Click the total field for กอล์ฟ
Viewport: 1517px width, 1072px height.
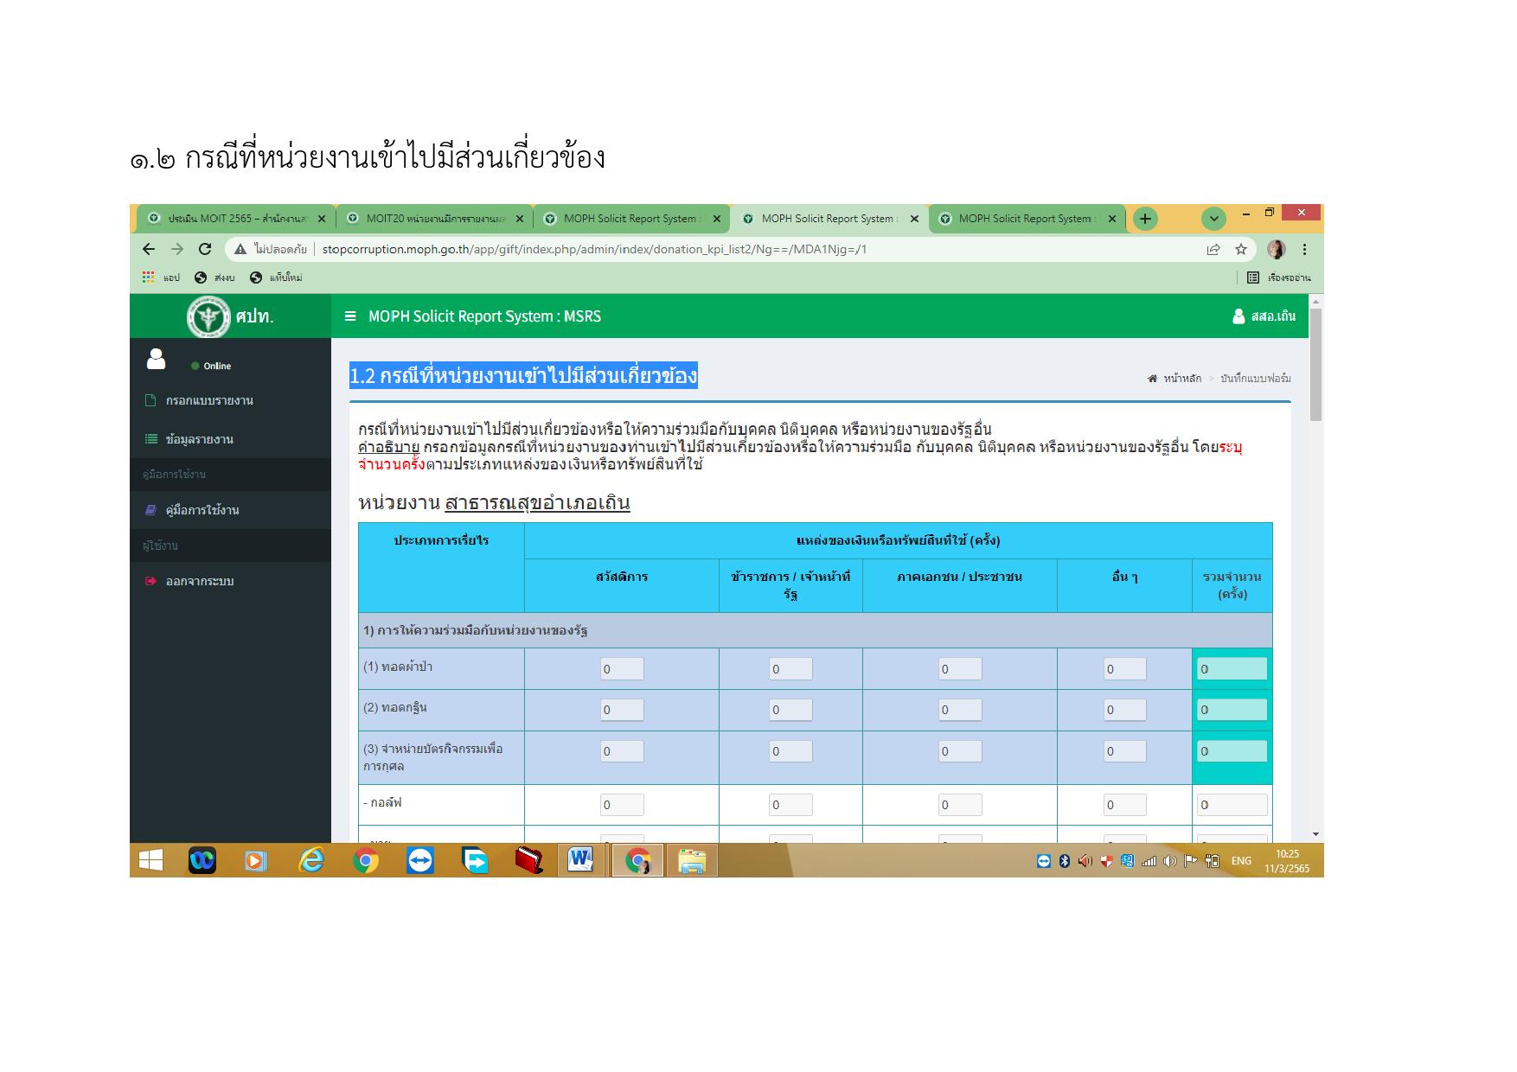(x=1232, y=805)
